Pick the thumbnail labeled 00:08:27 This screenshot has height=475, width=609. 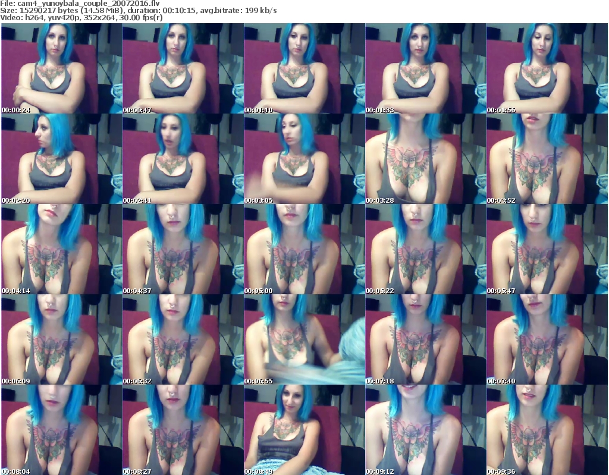183,430
